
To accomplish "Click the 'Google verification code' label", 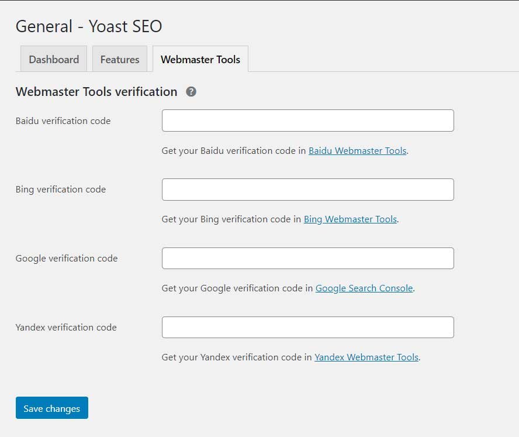I will (x=67, y=259).
